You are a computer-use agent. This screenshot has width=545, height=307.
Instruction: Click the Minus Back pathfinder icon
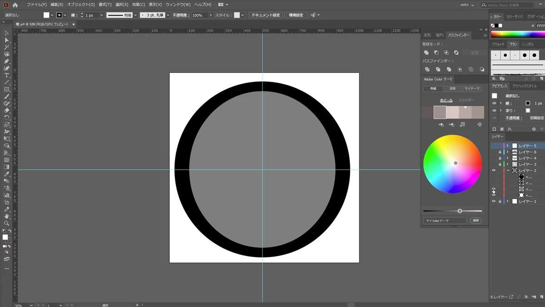(481, 69)
